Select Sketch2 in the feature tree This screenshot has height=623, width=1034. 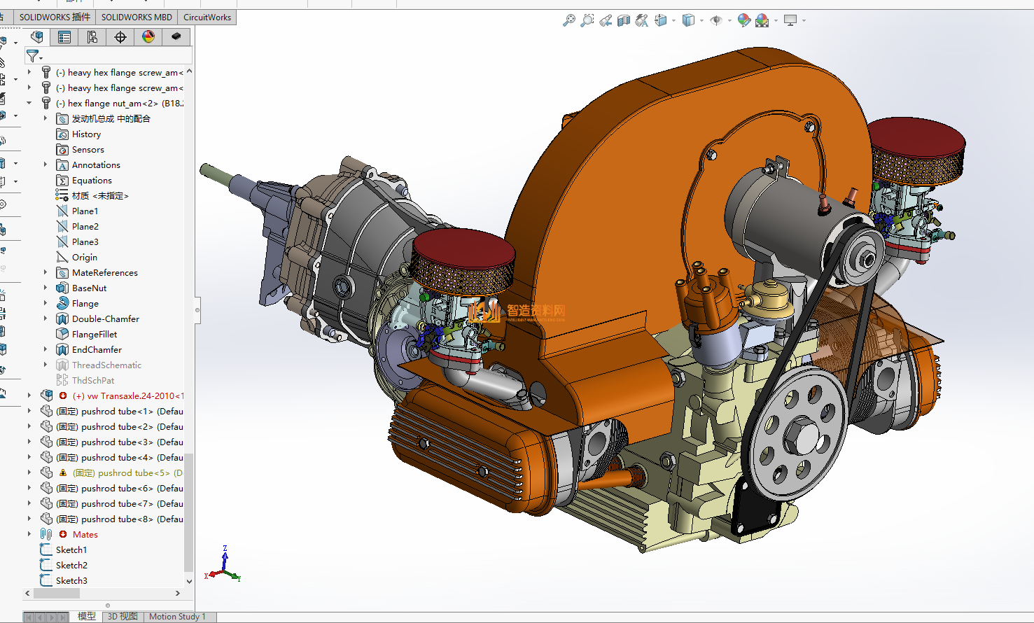tap(71, 565)
